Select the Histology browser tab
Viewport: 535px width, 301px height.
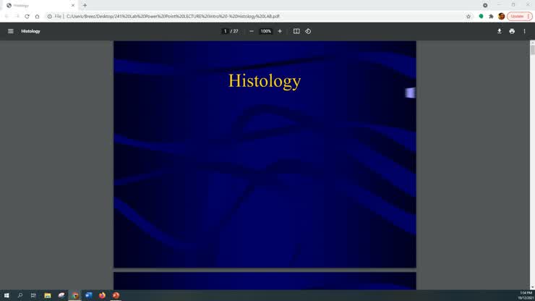point(36,5)
